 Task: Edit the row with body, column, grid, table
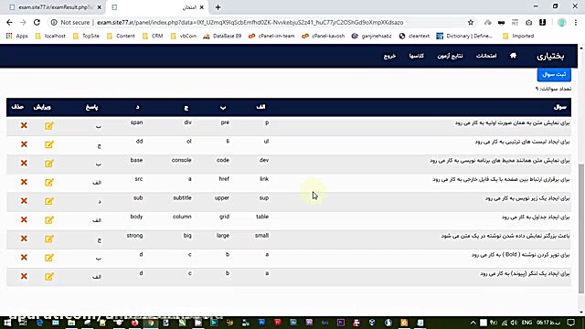point(48,219)
